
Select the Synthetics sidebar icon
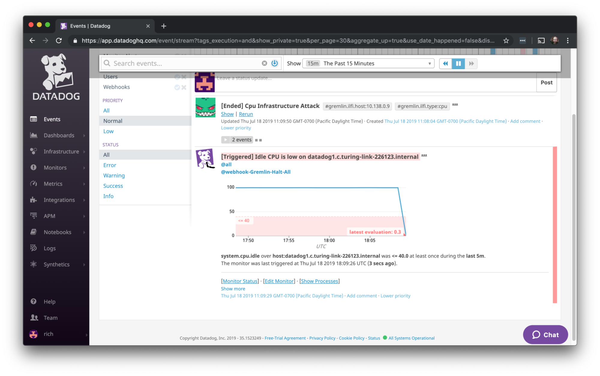[34, 264]
